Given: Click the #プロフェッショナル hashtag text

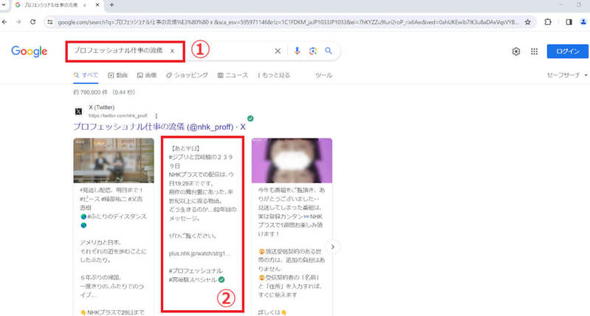Looking at the screenshot, I should [196, 271].
